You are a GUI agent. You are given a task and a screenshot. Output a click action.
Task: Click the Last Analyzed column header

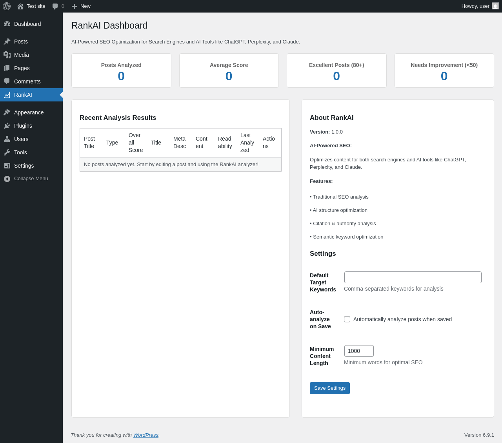pos(247,143)
